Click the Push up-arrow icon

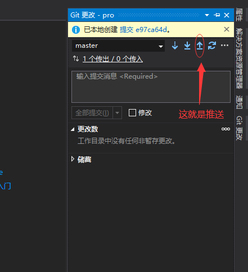[200, 46]
